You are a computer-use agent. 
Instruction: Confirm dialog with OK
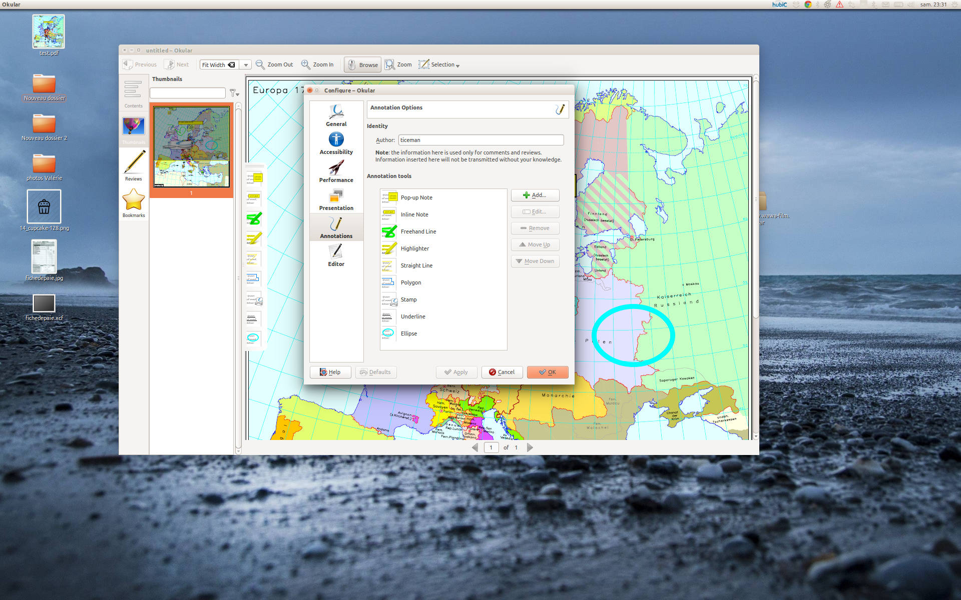pos(548,372)
